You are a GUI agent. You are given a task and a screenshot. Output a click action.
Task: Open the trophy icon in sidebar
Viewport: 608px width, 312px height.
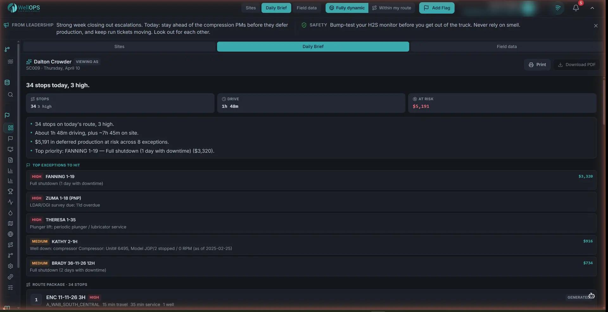pos(10,191)
